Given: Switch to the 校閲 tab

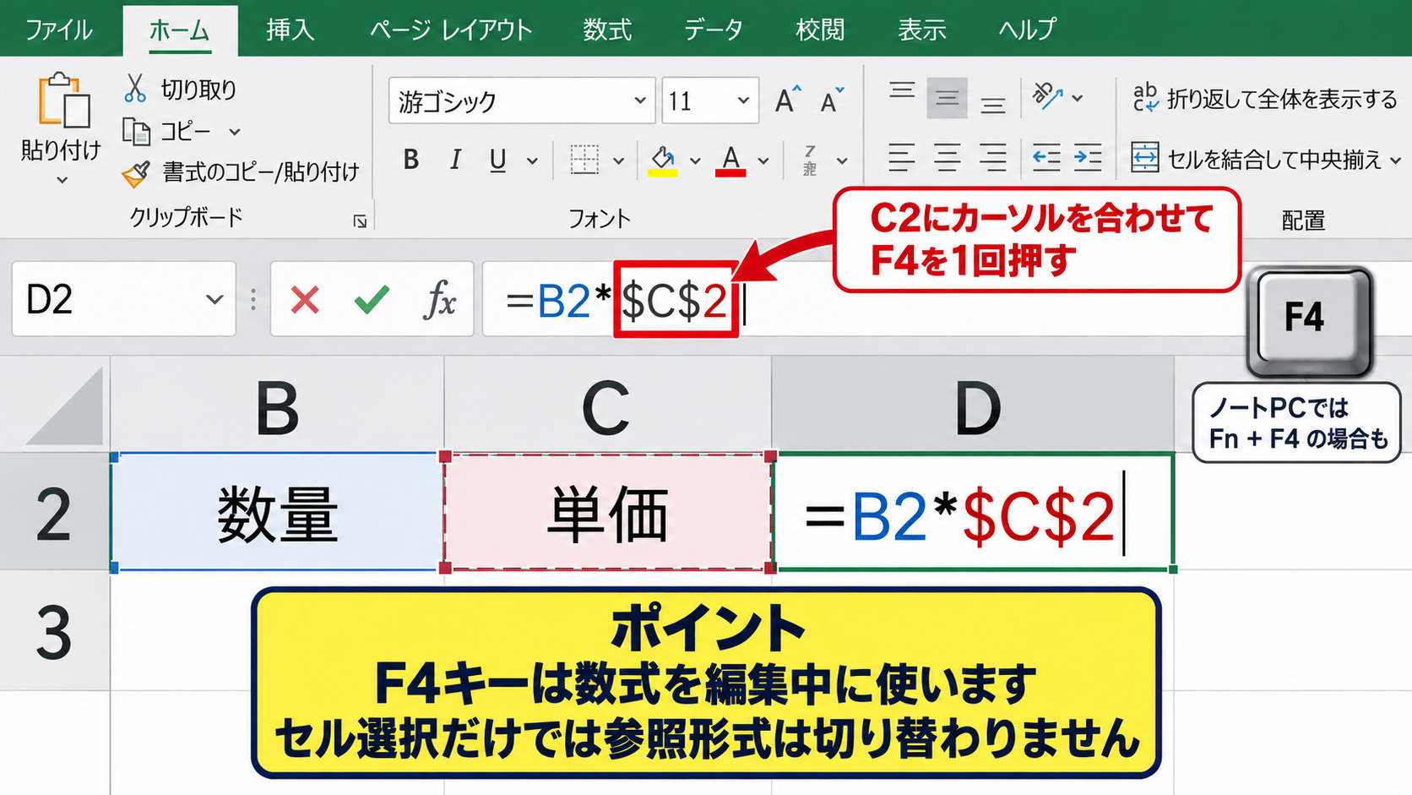Looking at the screenshot, I should pos(820,30).
